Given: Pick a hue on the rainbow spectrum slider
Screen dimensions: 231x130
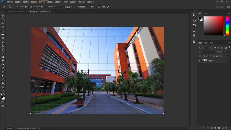Looking at the screenshot, I should 227,26.
